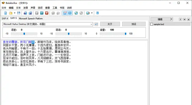The image size is (192, 105).
Task: Open help with the blue question mark icon
Action: pos(98,13)
